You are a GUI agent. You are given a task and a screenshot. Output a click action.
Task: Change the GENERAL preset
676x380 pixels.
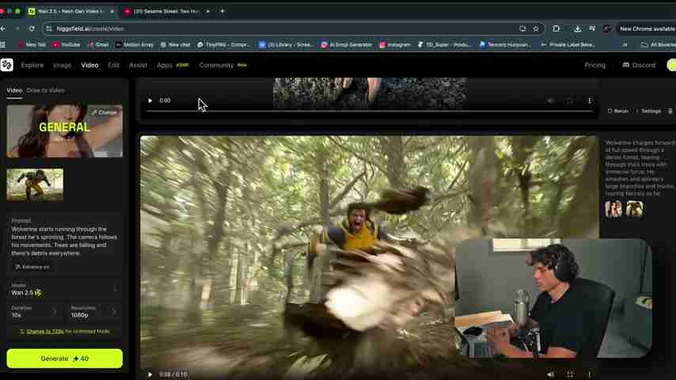pyautogui.click(x=104, y=112)
